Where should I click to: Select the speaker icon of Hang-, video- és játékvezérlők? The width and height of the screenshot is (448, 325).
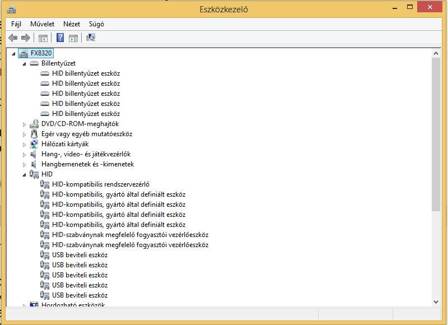(x=34, y=154)
